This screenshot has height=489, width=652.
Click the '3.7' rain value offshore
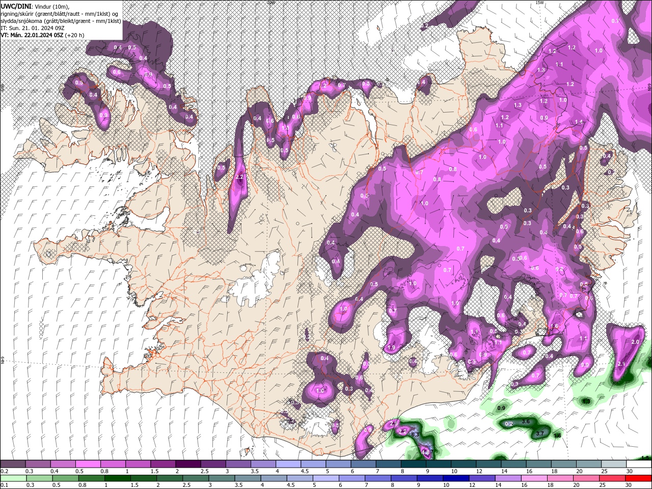coord(540,434)
